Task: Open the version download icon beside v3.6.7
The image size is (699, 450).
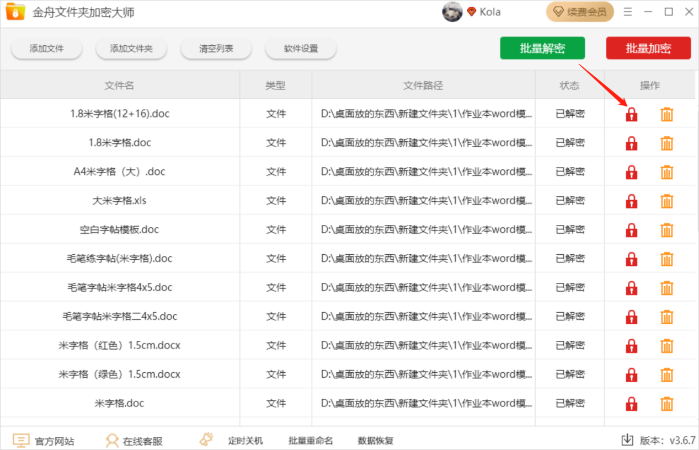Action: click(627, 440)
